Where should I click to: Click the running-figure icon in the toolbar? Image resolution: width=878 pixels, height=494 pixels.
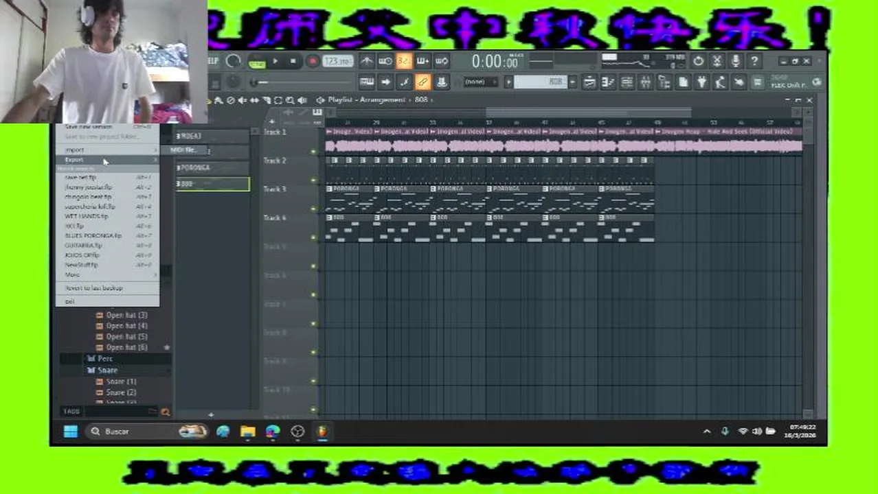720,82
